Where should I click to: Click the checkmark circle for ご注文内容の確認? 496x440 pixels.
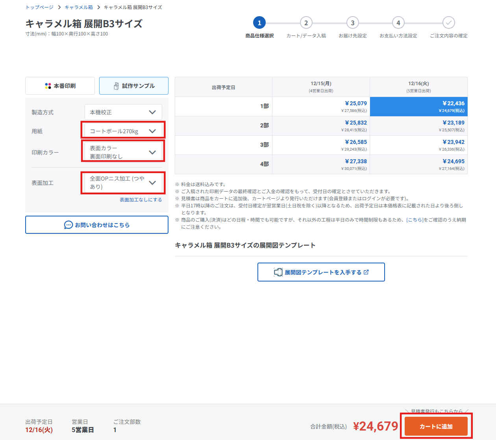[449, 22]
